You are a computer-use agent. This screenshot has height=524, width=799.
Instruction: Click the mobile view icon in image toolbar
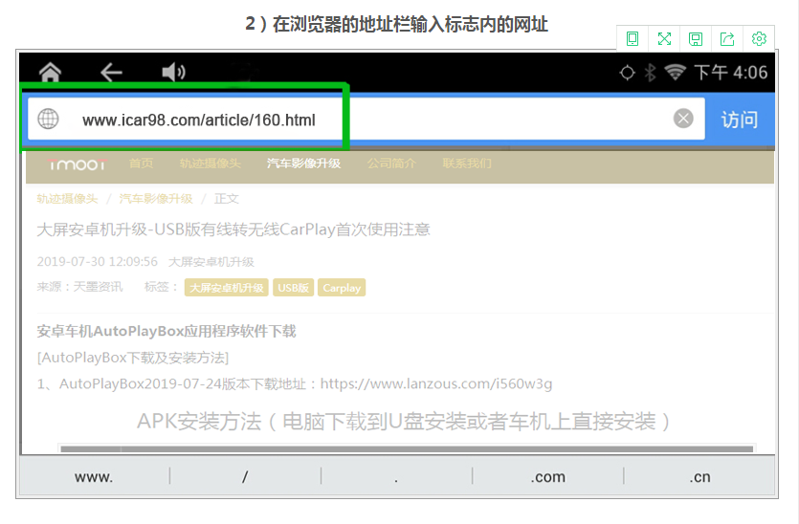pos(633,38)
